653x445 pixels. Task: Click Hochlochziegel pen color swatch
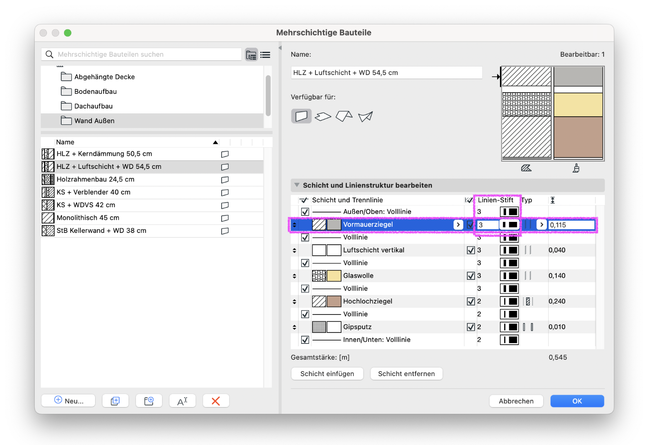509,301
